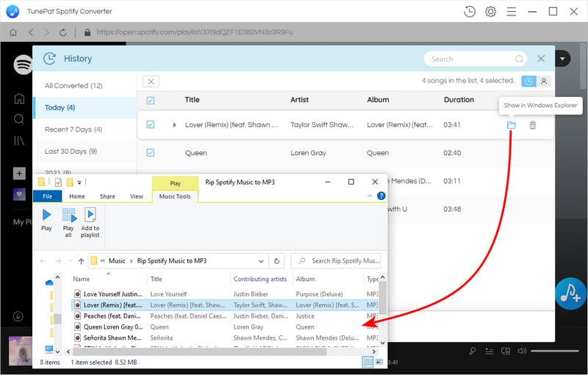Switch history to artist view
Screen dimensions: 588x375
click(544, 81)
